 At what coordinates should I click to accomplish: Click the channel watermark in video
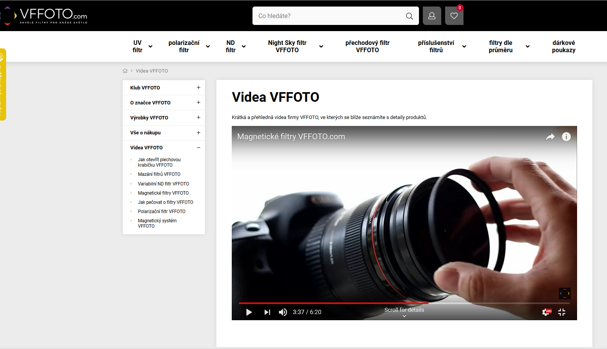click(565, 294)
